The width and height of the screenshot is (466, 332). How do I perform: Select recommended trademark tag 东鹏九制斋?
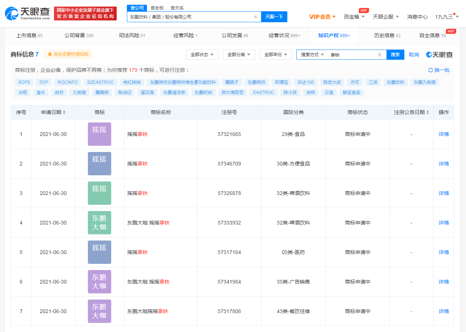point(425,82)
